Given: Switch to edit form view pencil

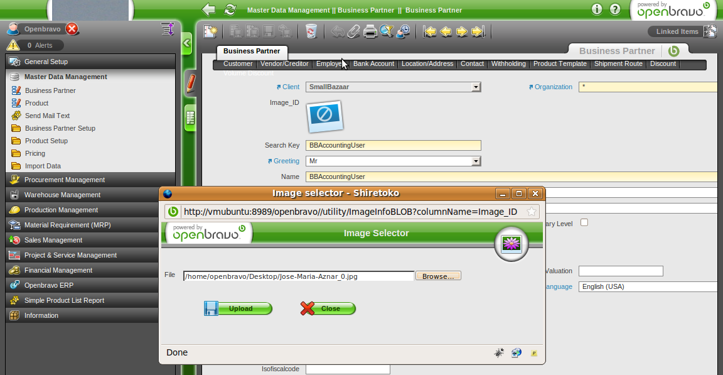Looking at the screenshot, I should [x=190, y=84].
